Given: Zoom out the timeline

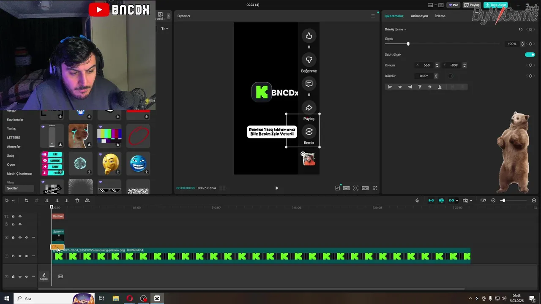Looking at the screenshot, I should tap(493, 201).
